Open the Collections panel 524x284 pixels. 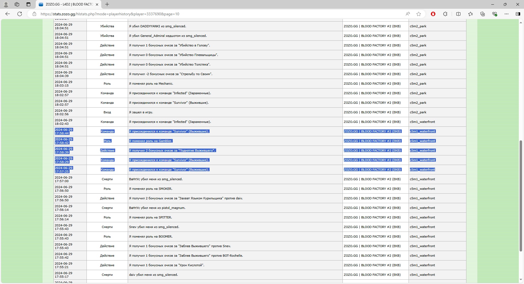483,14
